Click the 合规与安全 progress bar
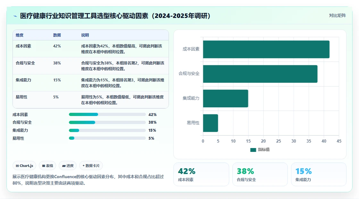The image size is (359, 199). 107,122
